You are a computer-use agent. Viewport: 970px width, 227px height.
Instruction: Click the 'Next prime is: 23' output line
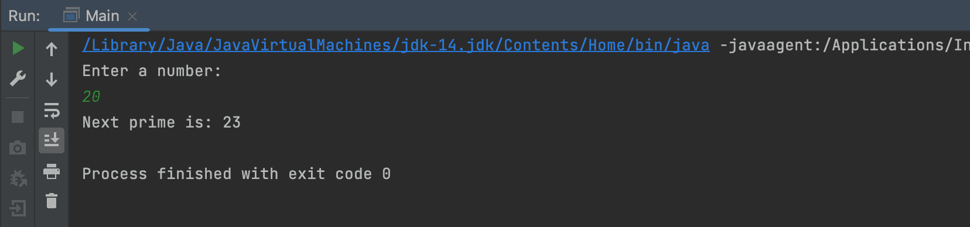[162, 122]
